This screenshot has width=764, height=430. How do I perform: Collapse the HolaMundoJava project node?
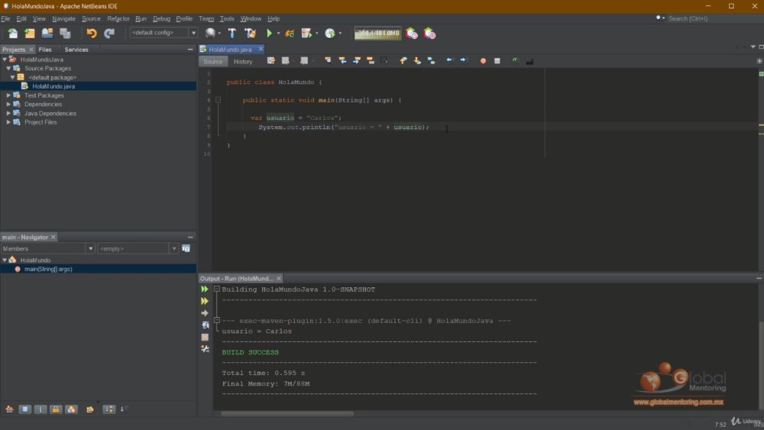tap(5, 60)
